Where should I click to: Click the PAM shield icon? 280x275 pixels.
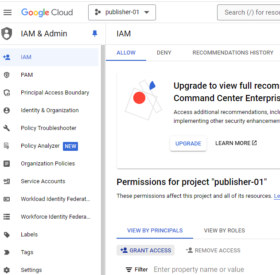pyautogui.click(x=7, y=75)
